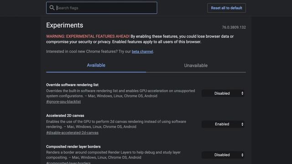The image size is (292, 164).
Task: Select the Accelerated 2D canvas title
Action: coord(65,116)
